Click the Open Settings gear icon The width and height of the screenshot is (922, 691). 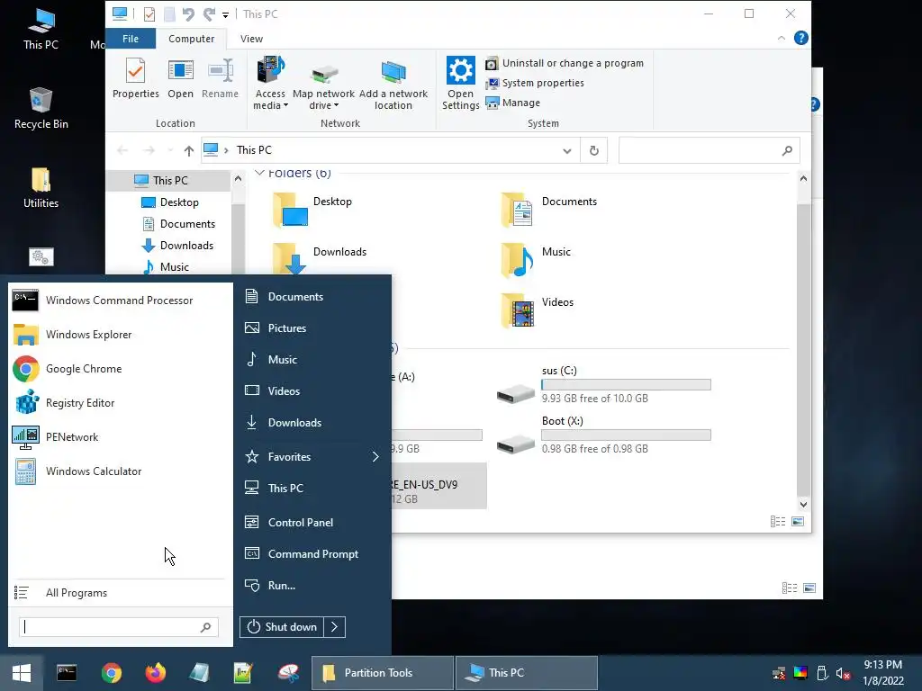460,71
